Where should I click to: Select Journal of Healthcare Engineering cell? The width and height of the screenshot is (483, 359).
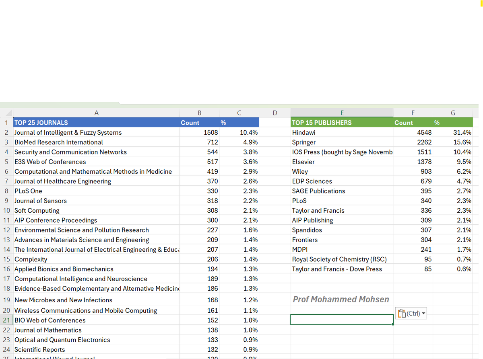coord(96,181)
